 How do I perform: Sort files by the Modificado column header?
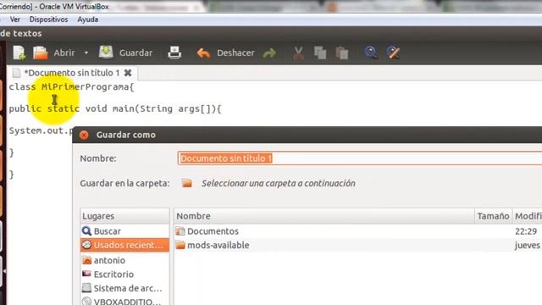[527, 216]
